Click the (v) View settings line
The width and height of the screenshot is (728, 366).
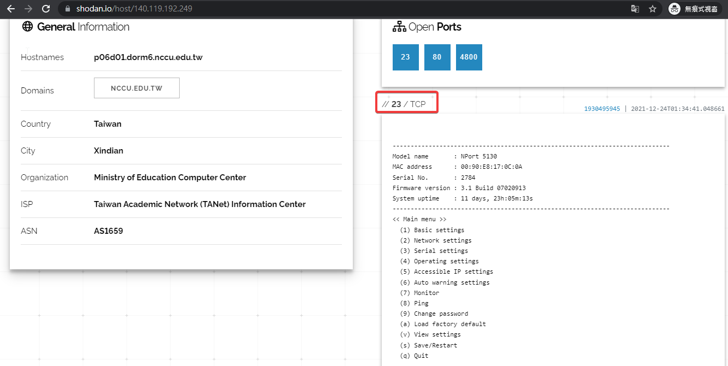click(x=430, y=334)
